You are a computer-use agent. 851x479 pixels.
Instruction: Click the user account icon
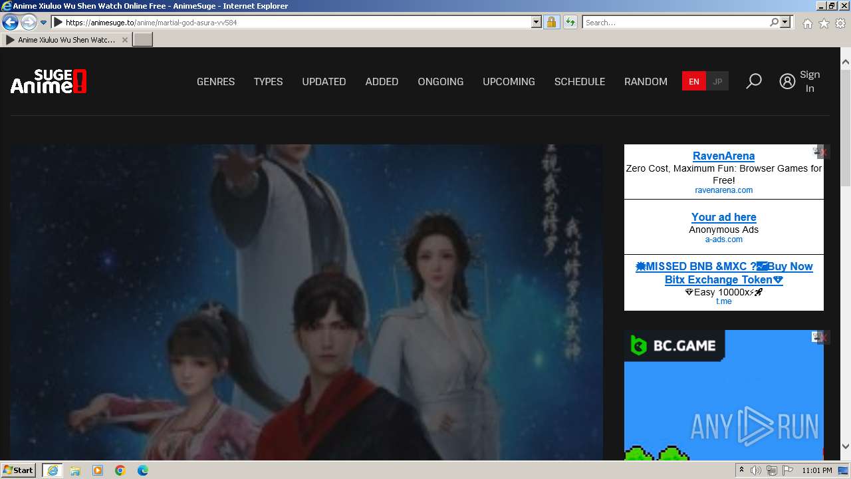coord(787,81)
